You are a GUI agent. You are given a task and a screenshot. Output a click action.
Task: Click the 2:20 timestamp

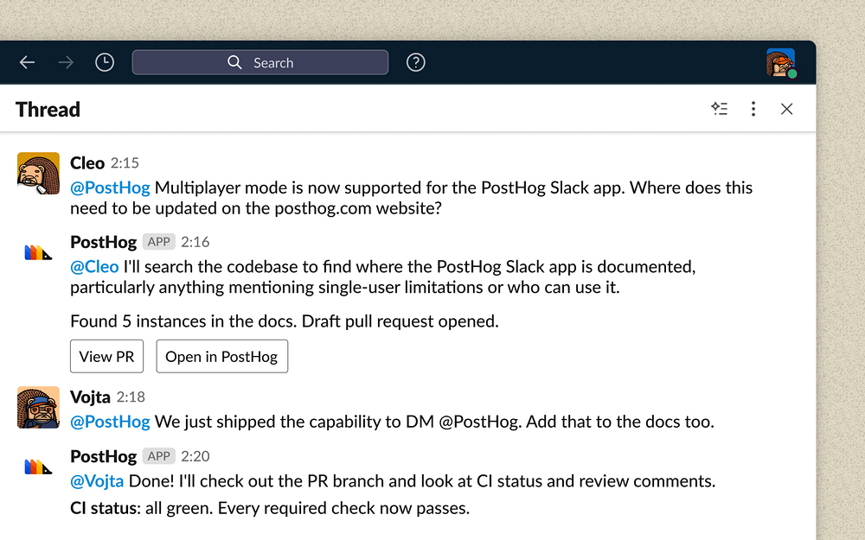coord(195,456)
